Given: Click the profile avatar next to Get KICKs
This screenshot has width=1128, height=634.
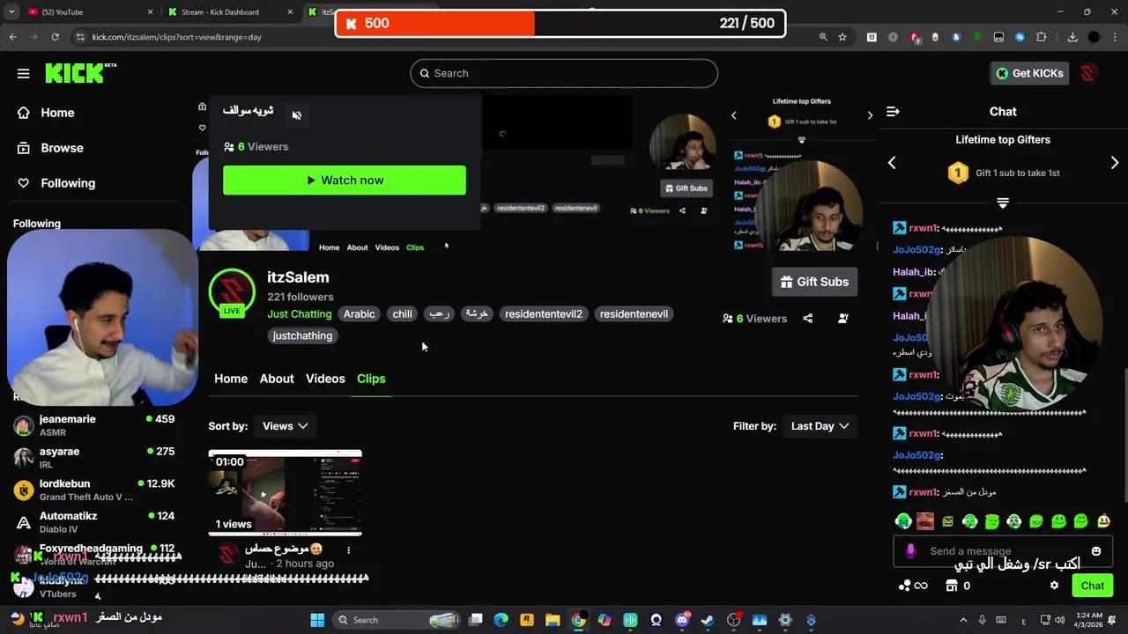Looking at the screenshot, I should [x=1088, y=73].
